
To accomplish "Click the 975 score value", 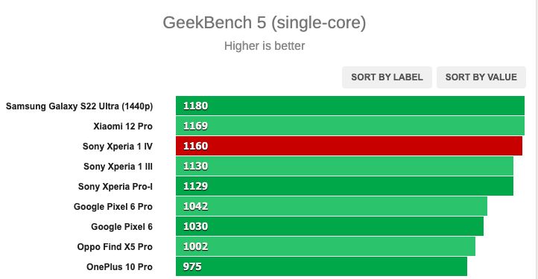I will click(192, 266).
